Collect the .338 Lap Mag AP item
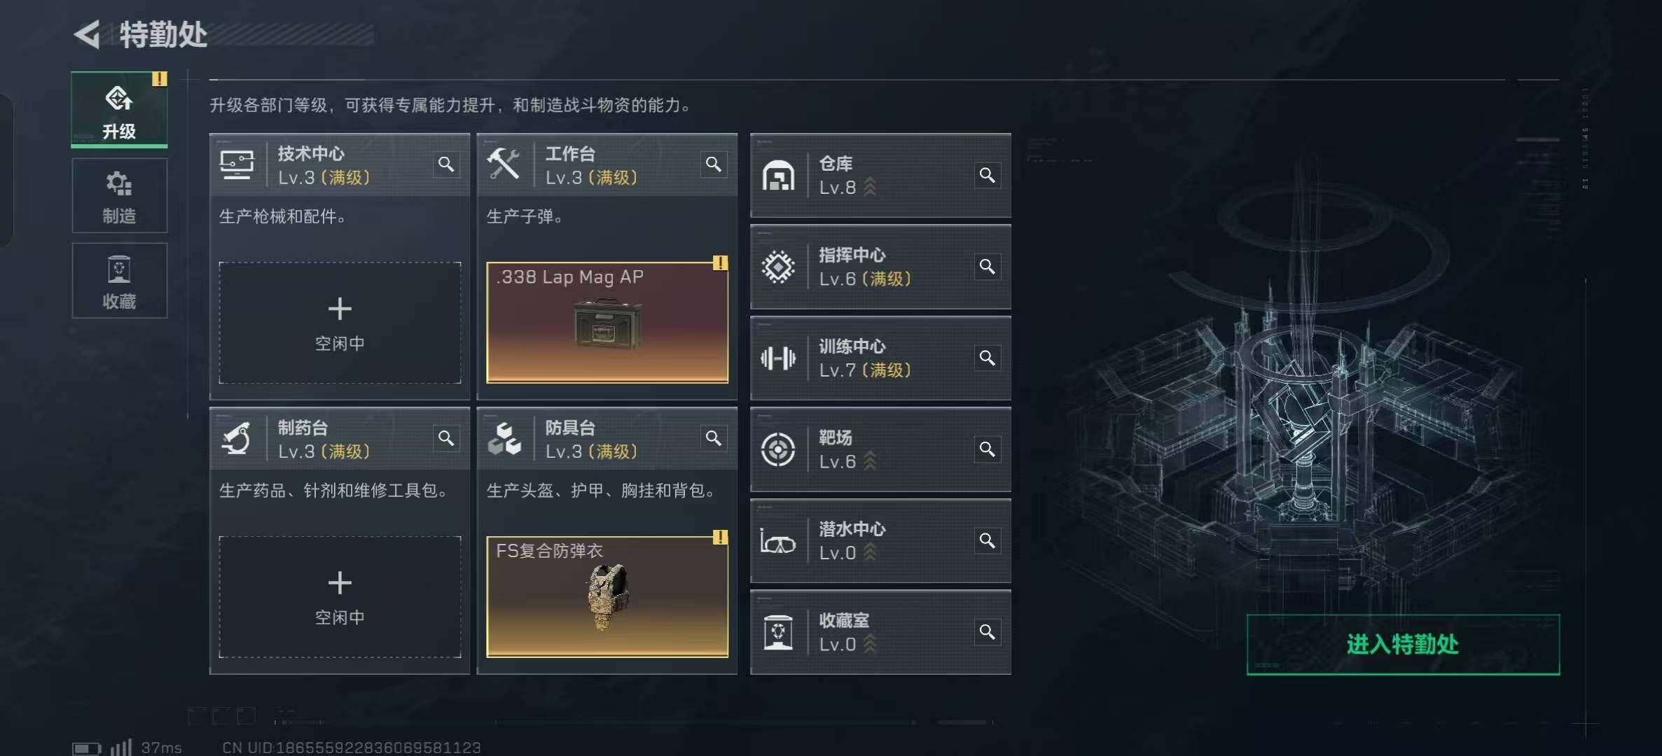The height and width of the screenshot is (756, 1662). 607,323
